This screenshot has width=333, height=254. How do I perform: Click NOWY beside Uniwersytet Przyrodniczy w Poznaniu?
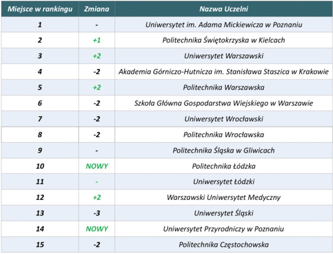tap(97, 229)
